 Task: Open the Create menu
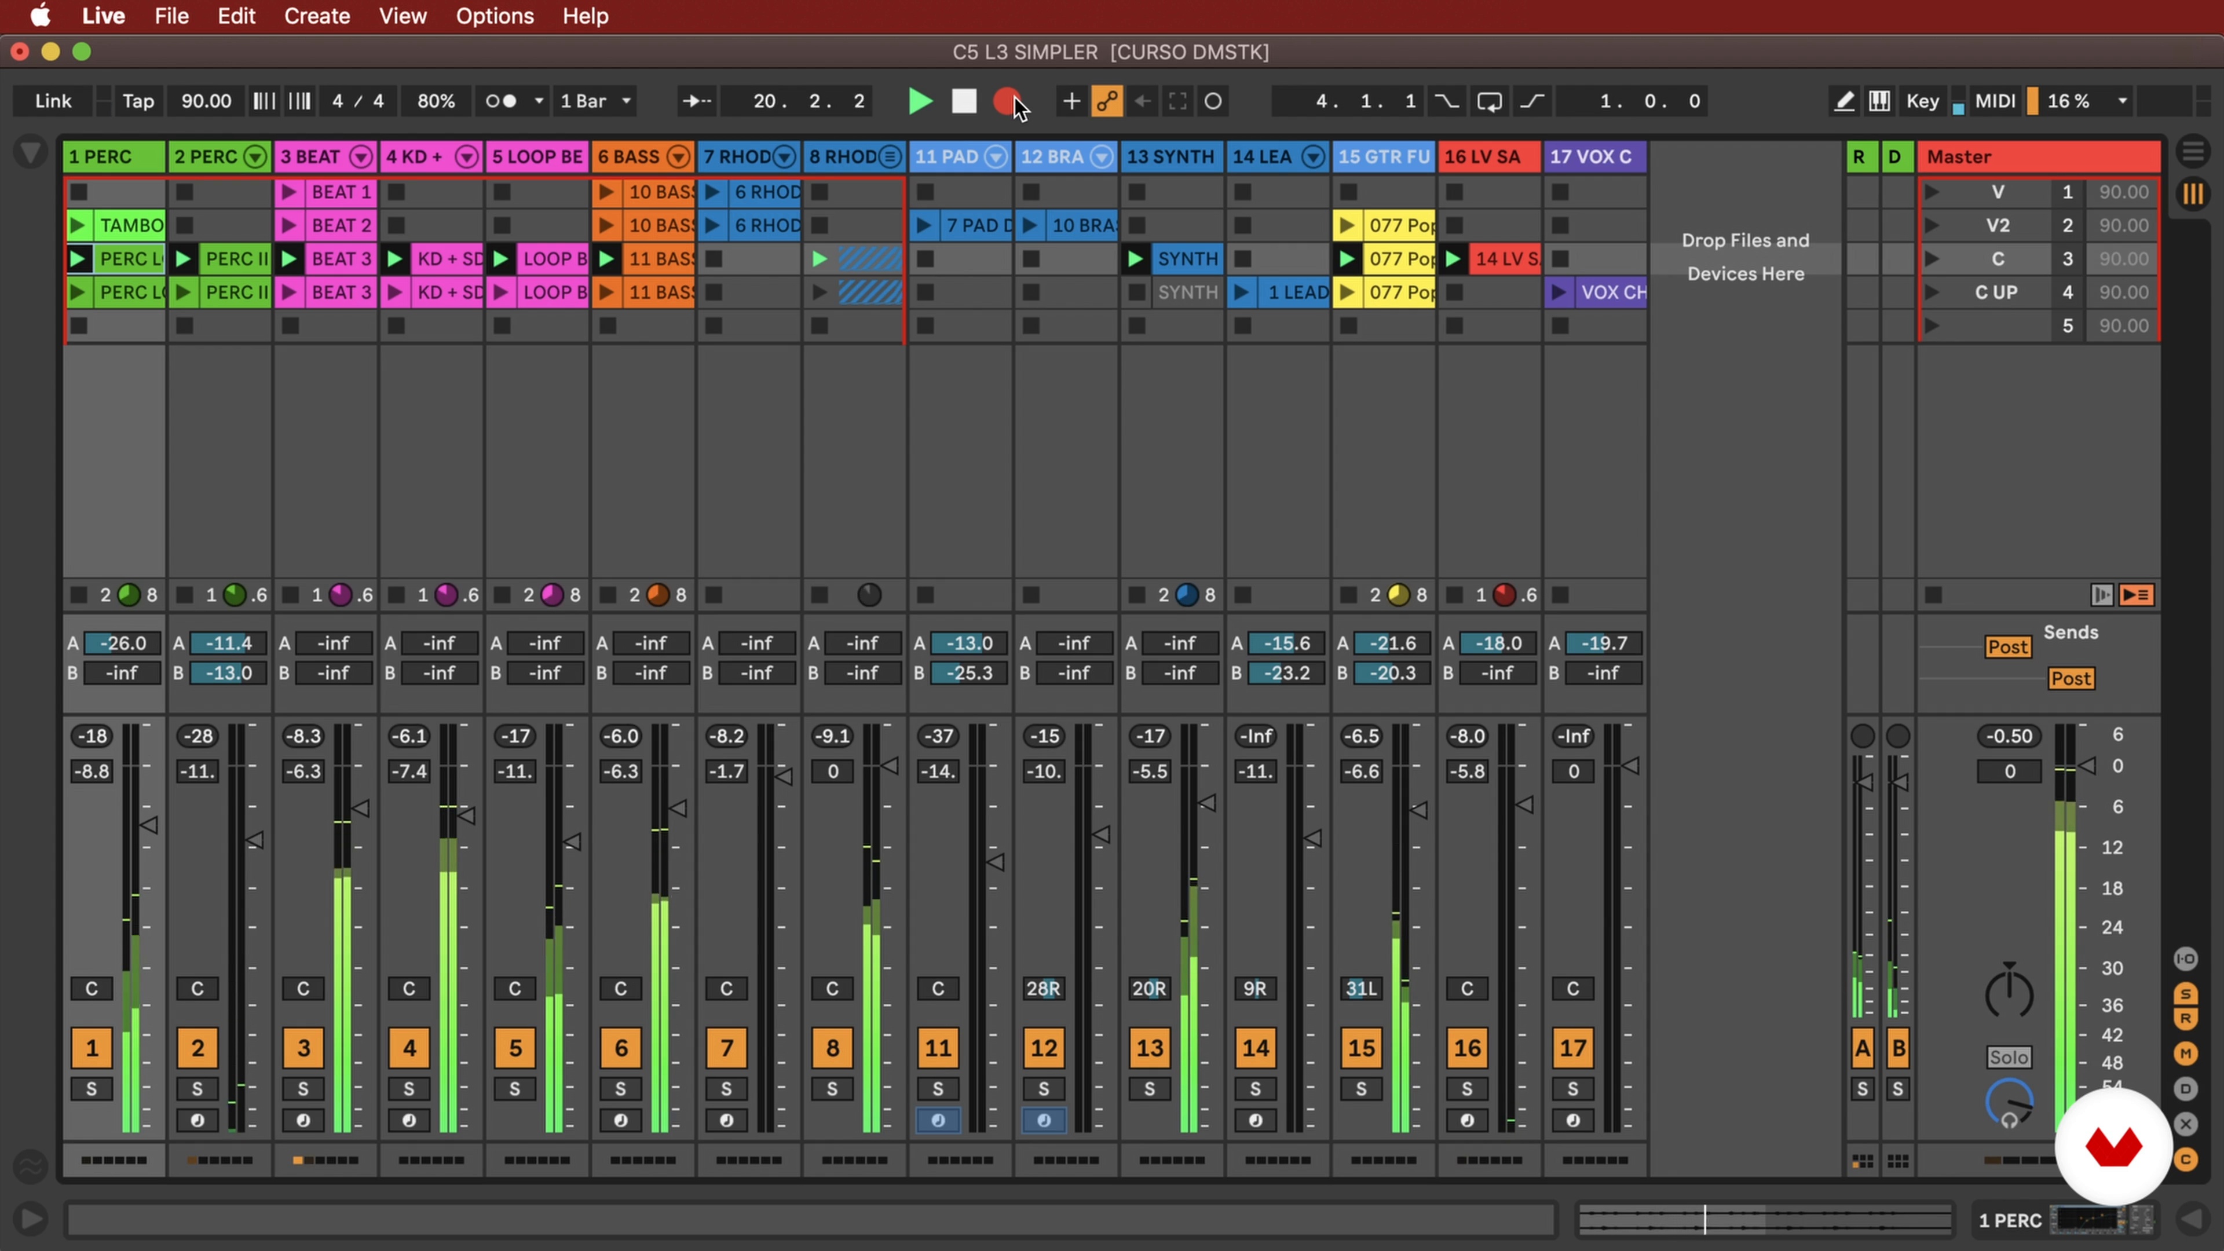pyautogui.click(x=317, y=16)
